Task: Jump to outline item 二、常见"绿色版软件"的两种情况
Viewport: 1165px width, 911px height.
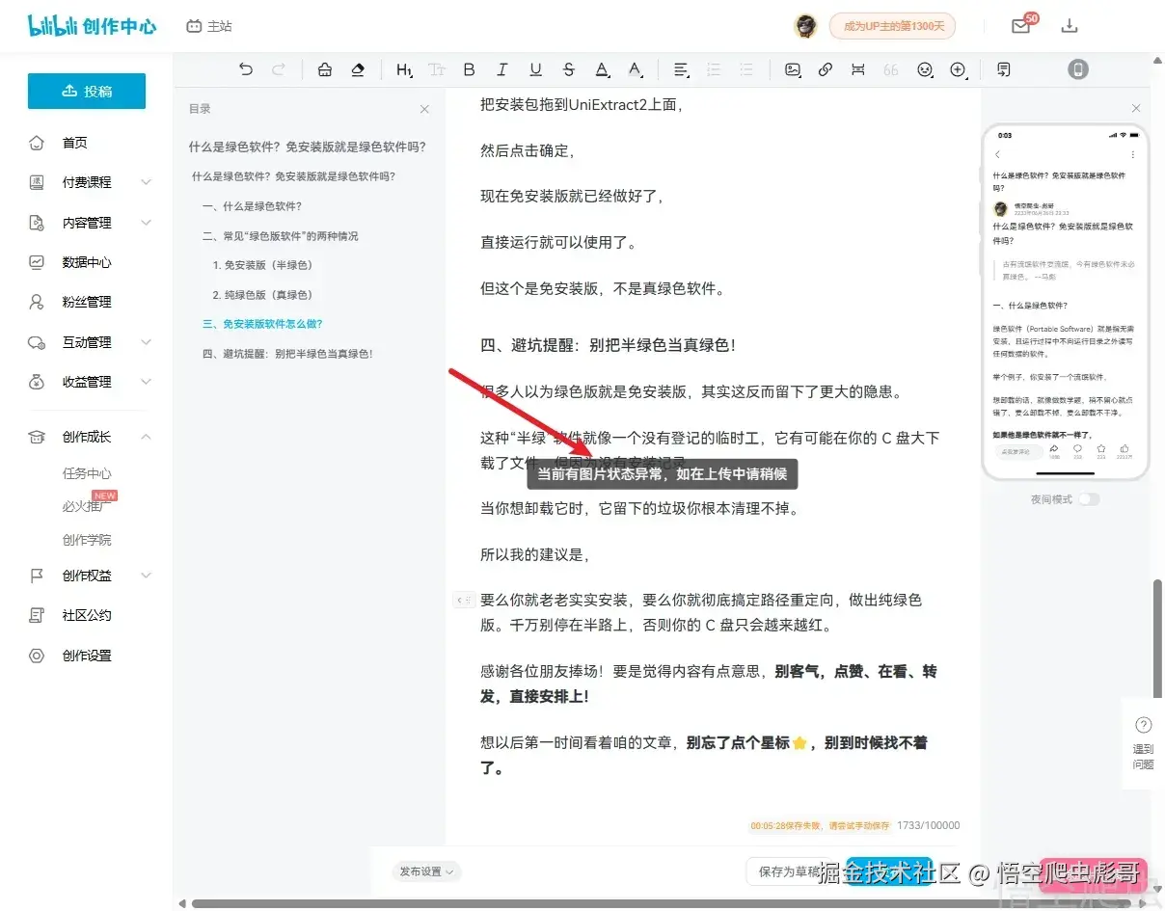Action: point(280,235)
